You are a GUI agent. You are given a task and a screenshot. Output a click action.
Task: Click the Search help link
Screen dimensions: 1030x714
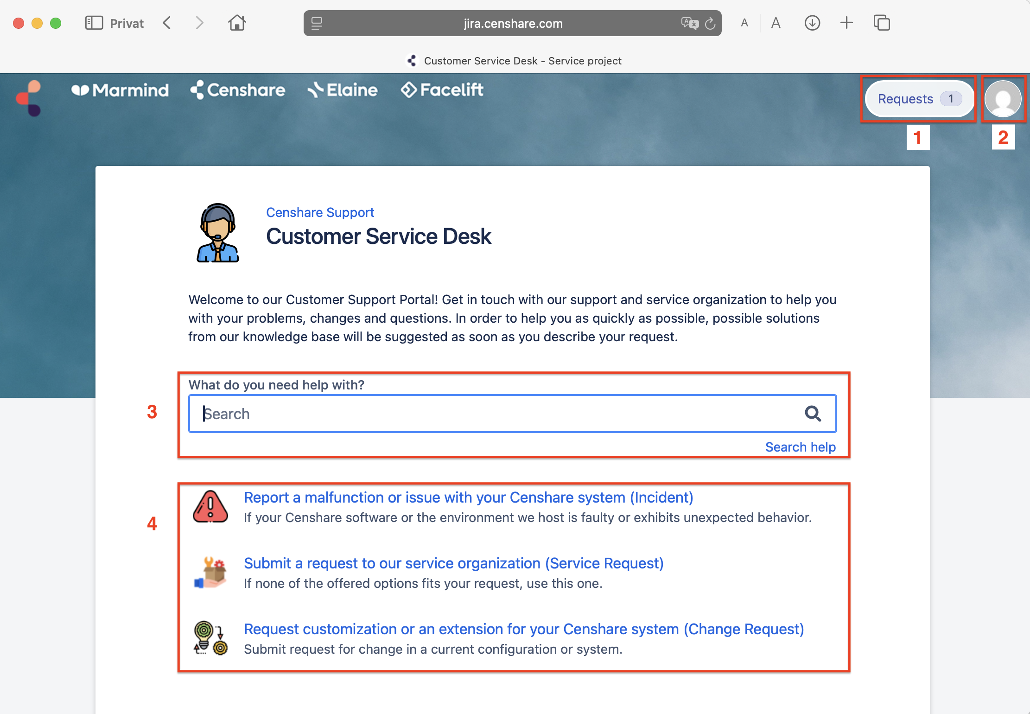pos(800,447)
